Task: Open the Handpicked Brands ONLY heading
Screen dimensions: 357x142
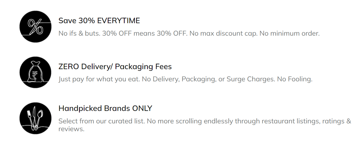Action: coord(105,108)
